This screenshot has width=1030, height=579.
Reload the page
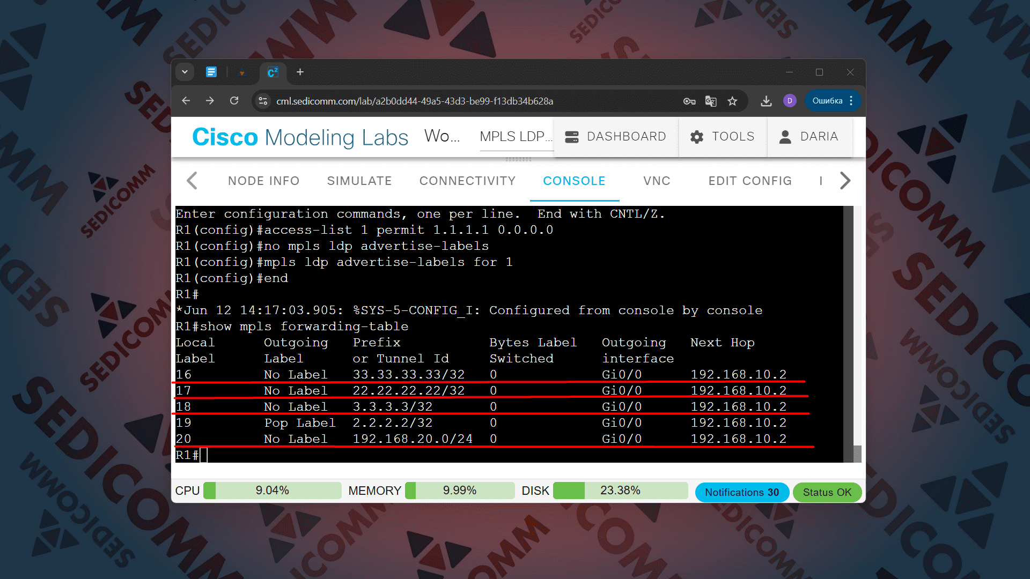(234, 101)
